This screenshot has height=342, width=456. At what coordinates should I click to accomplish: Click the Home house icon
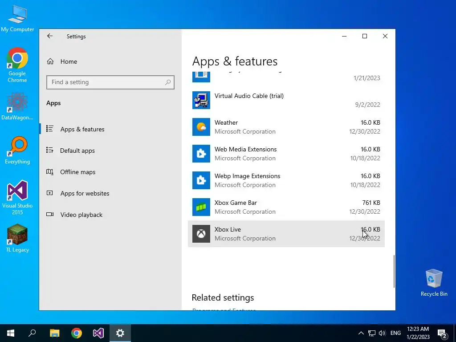(x=50, y=61)
